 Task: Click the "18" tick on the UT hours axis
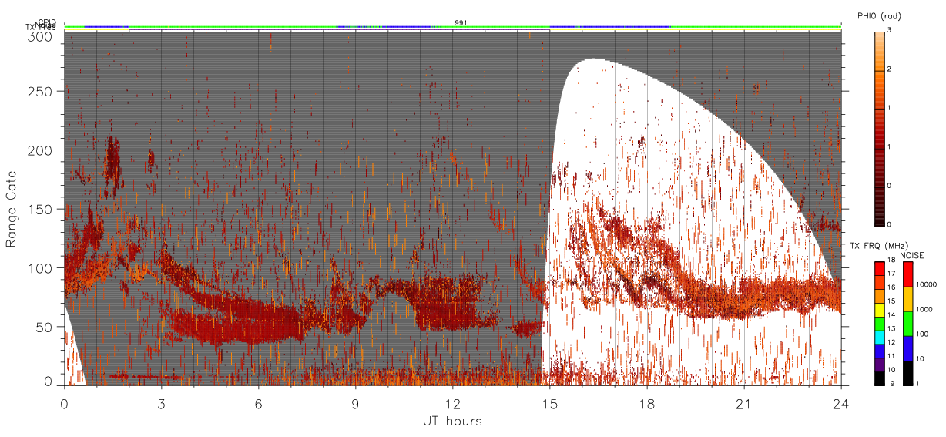tap(646, 402)
